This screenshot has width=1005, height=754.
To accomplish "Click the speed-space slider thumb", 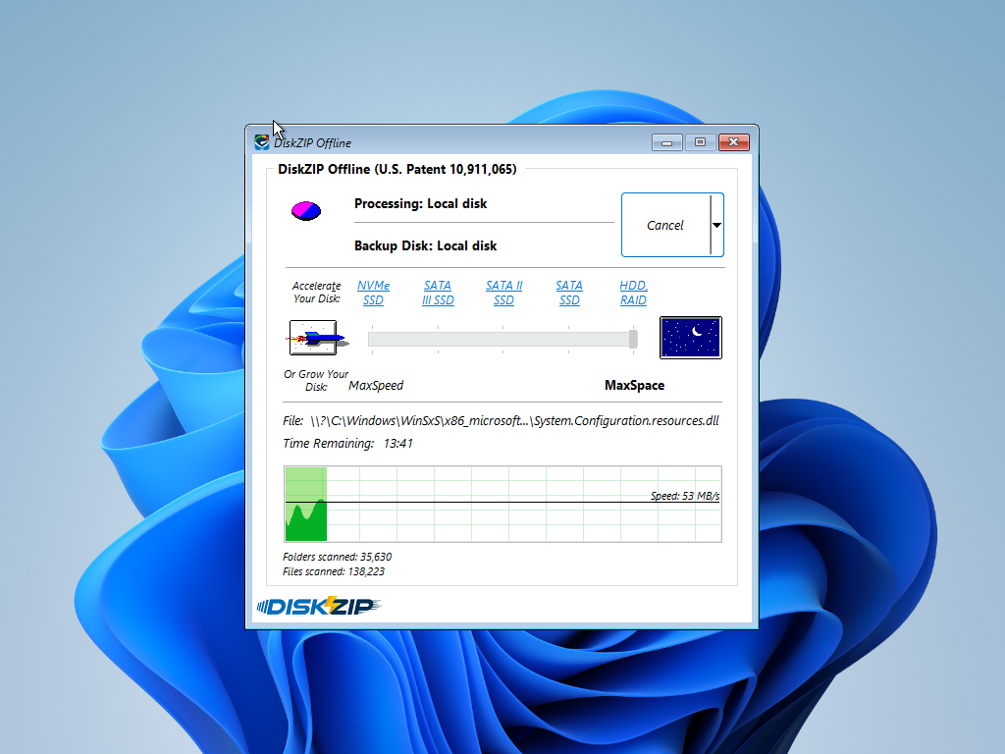I will 633,339.
